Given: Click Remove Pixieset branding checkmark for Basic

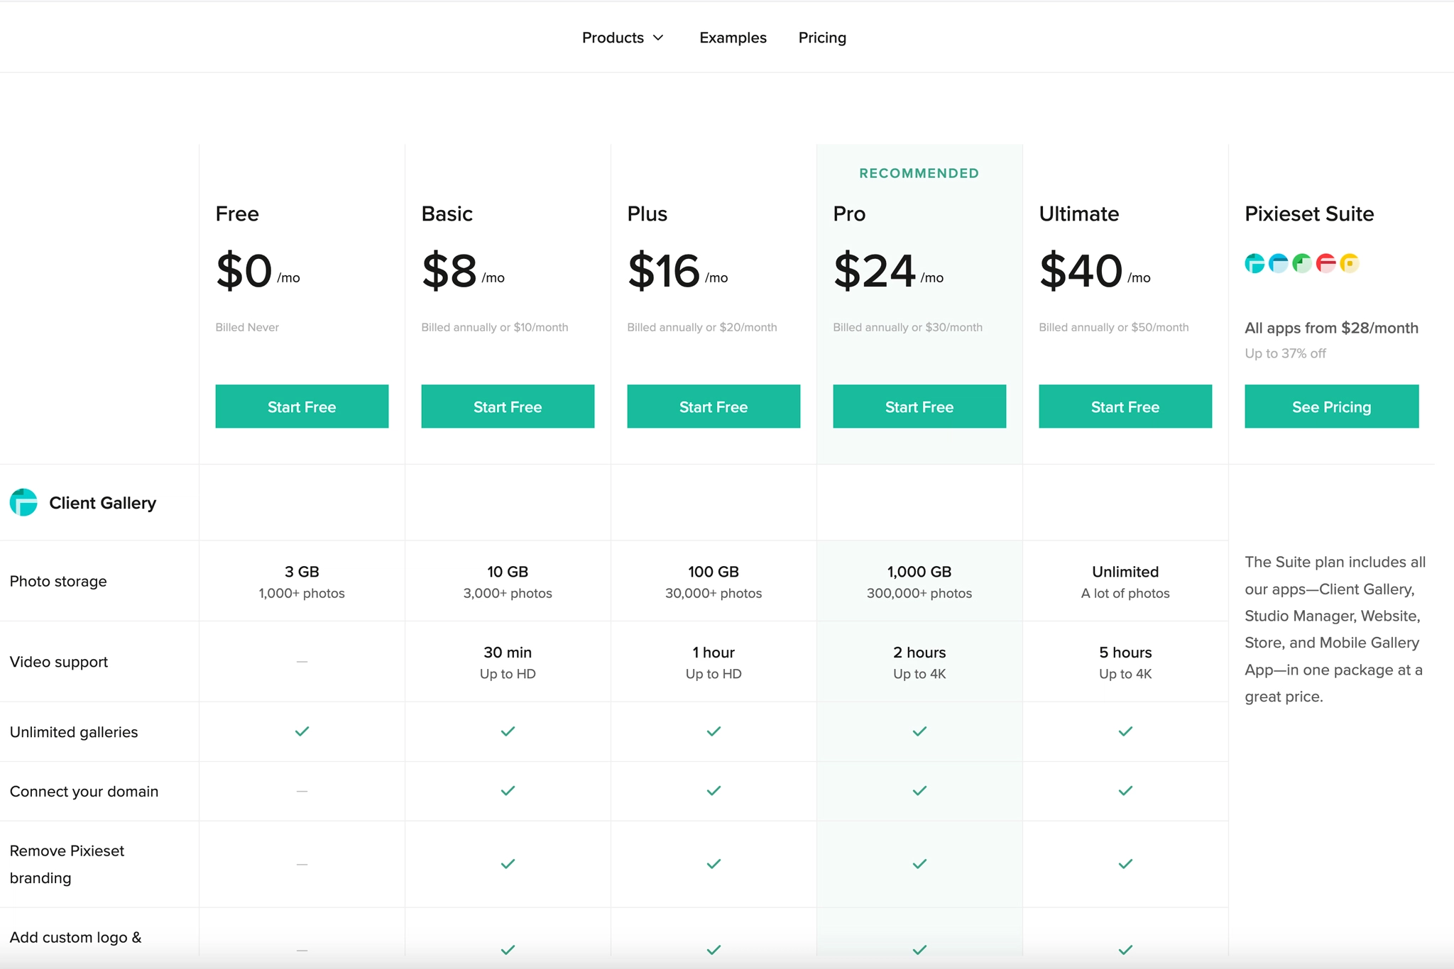Looking at the screenshot, I should (508, 864).
